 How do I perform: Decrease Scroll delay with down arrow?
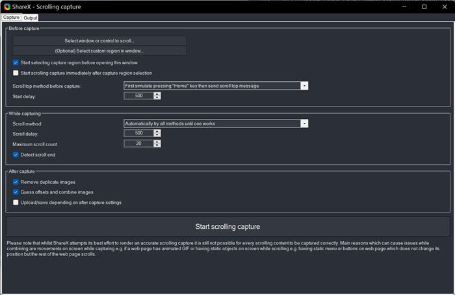pos(157,135)
